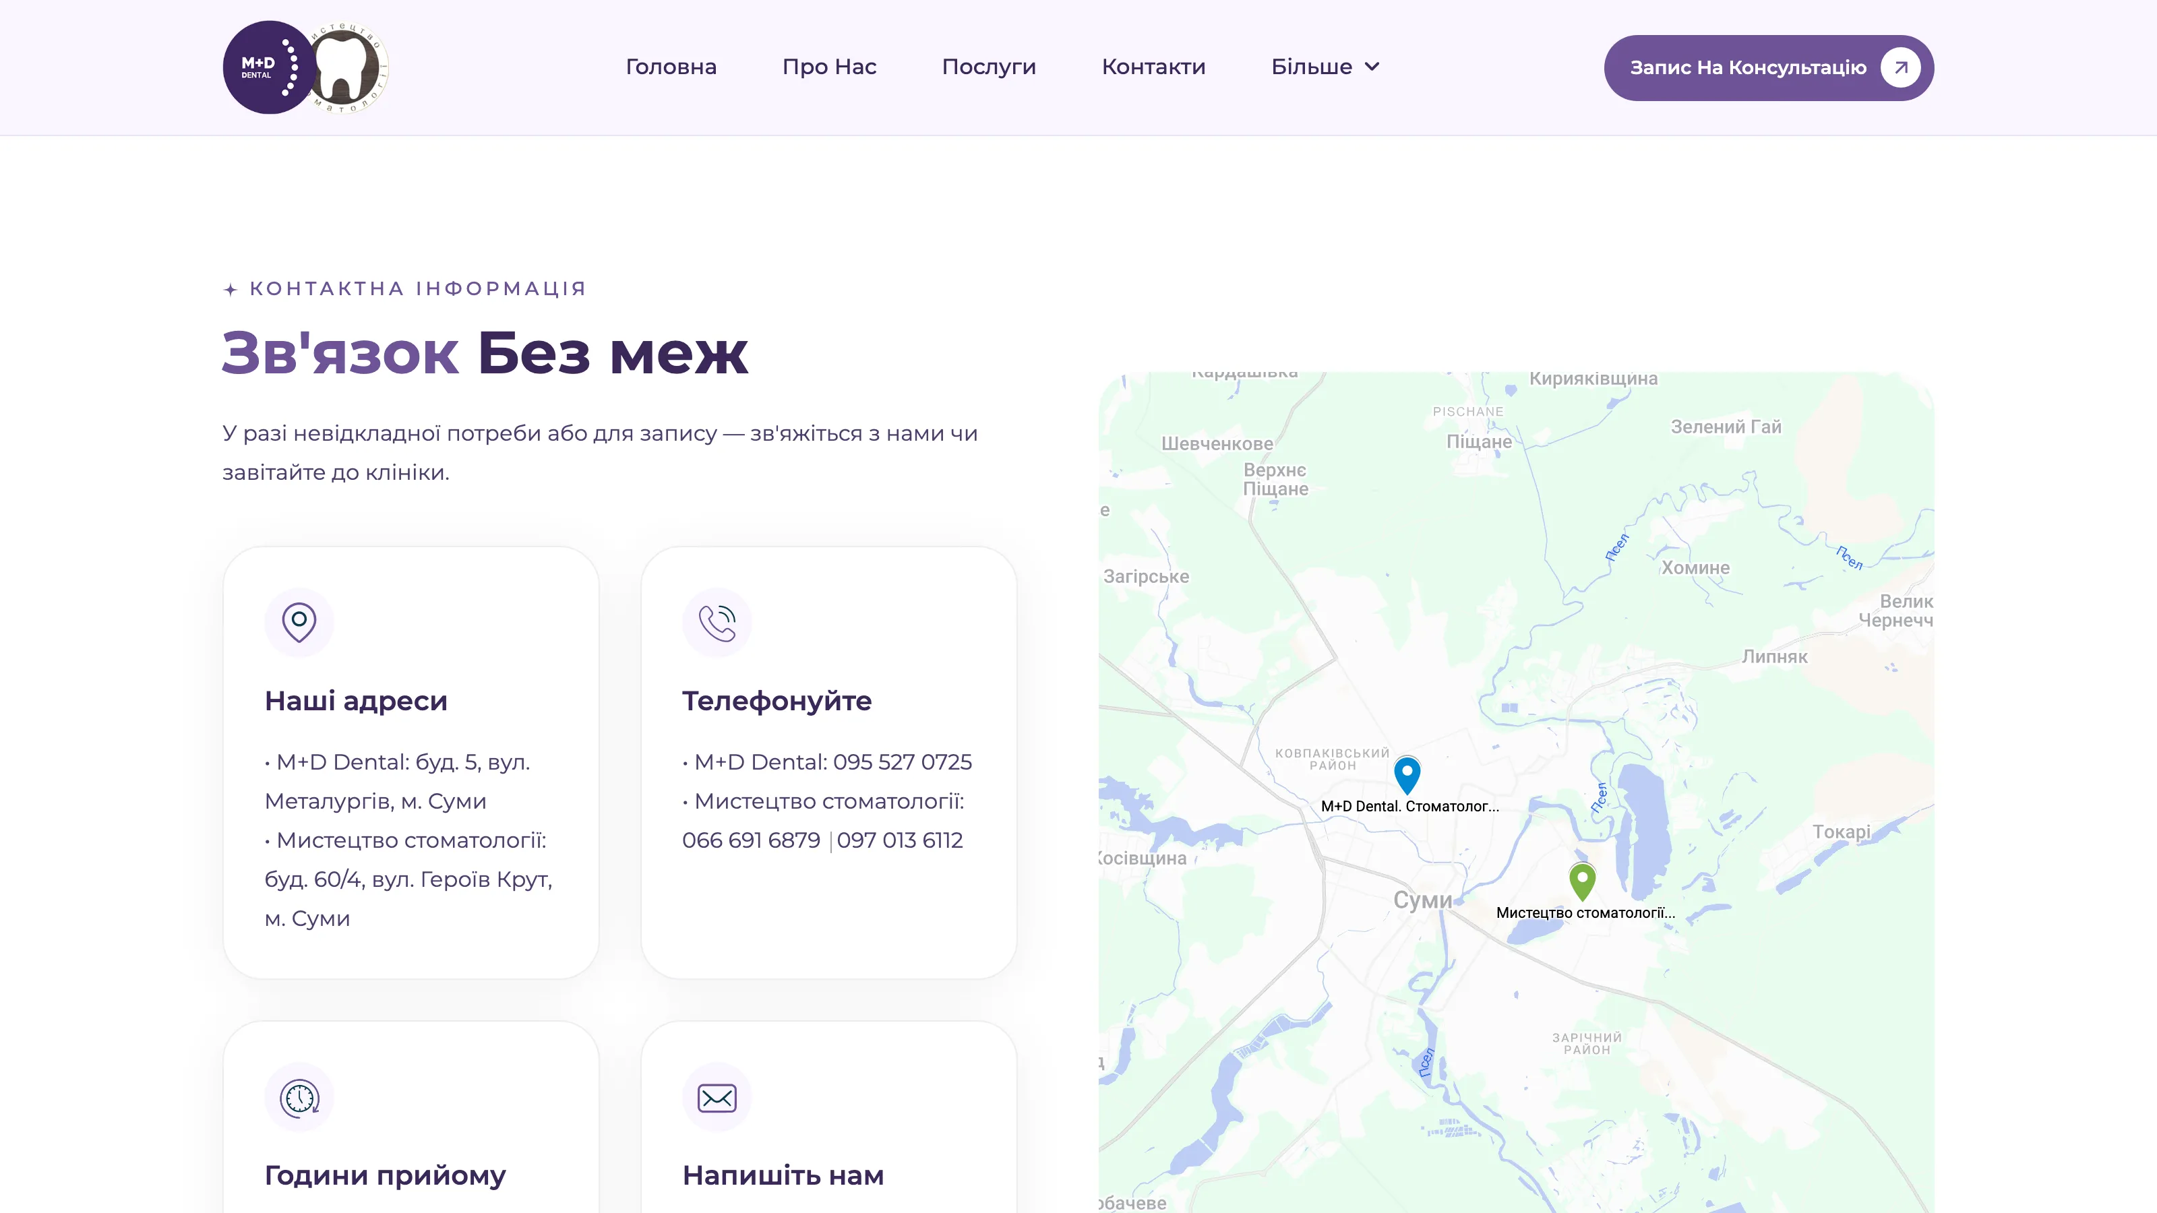Click the Зелений Гай label on map
The image size is (2157, 1213).
pos(1726,427)
